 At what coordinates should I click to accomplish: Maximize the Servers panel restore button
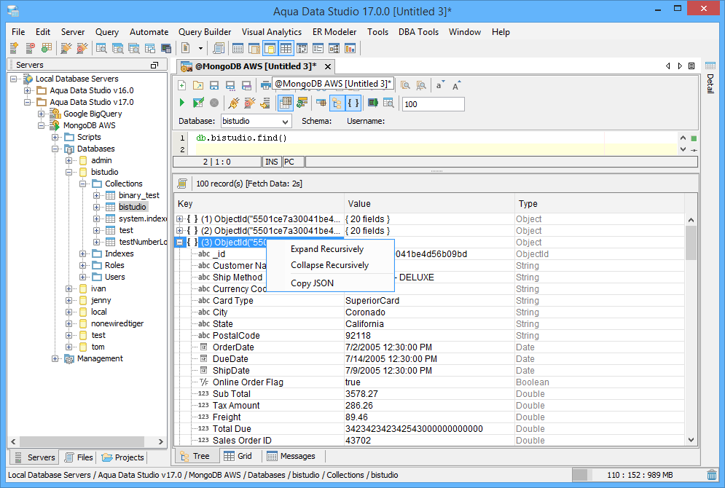(x=154, y=65)
